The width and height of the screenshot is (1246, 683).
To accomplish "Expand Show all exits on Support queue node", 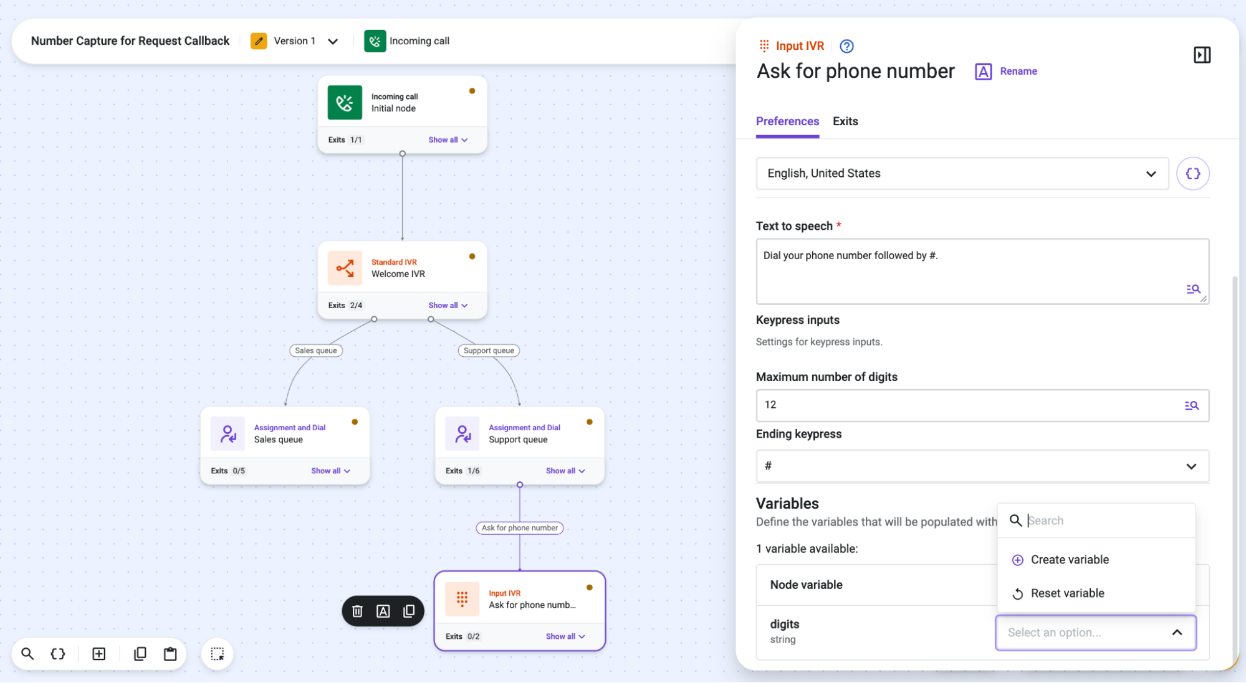I will click(566, 471).
